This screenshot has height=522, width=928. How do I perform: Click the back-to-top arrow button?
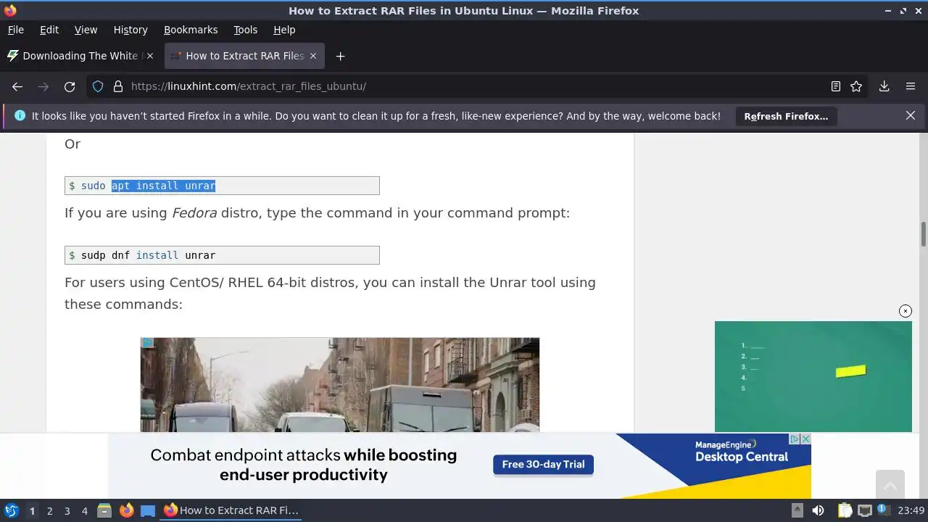pyautogui.click(x=890, y=484)
